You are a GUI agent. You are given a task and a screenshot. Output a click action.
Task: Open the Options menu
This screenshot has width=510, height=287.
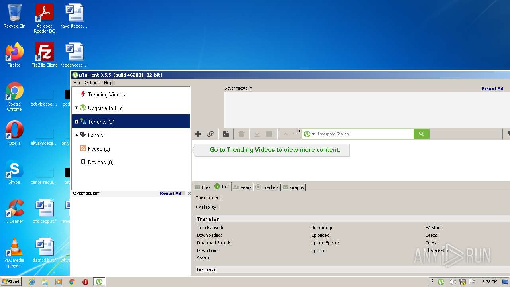coord(92,83)
